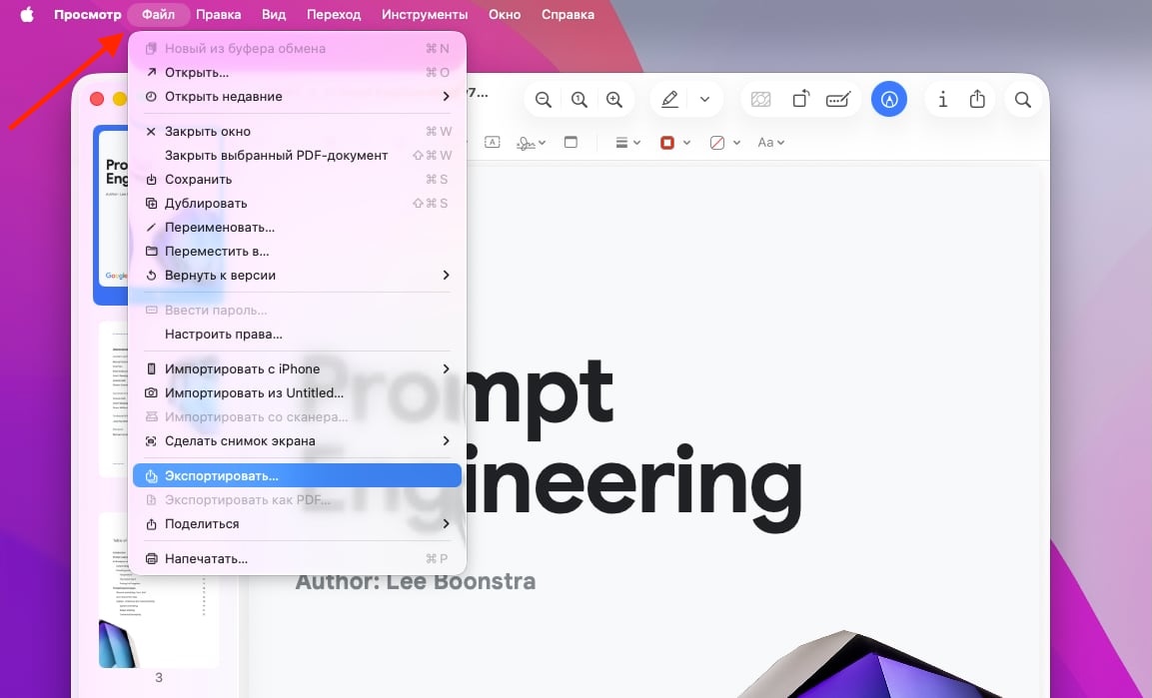This screenshot has width=1152, height=698.
Task: Select the text box markup tool
Action: coord(493,143)
